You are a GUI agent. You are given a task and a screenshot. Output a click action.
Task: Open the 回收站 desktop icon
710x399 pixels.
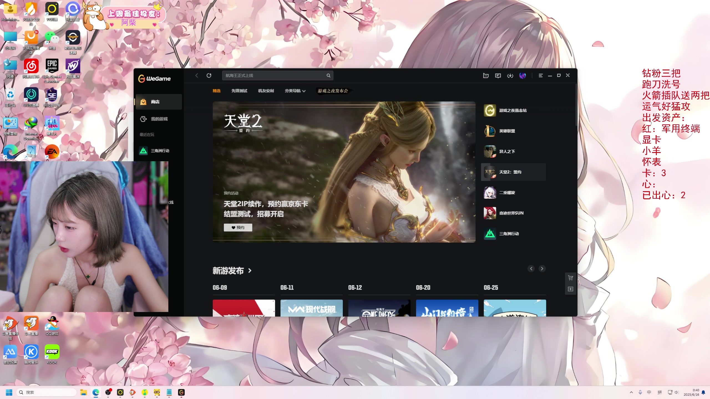[10, 97]
